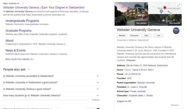The width and height of the screenshot is (186, 109).
Task: Open See outside street view thumbnail
Action: point(165,20)
